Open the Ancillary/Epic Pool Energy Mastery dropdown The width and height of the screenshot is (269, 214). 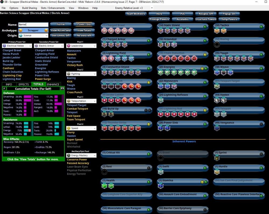point(82,155)
